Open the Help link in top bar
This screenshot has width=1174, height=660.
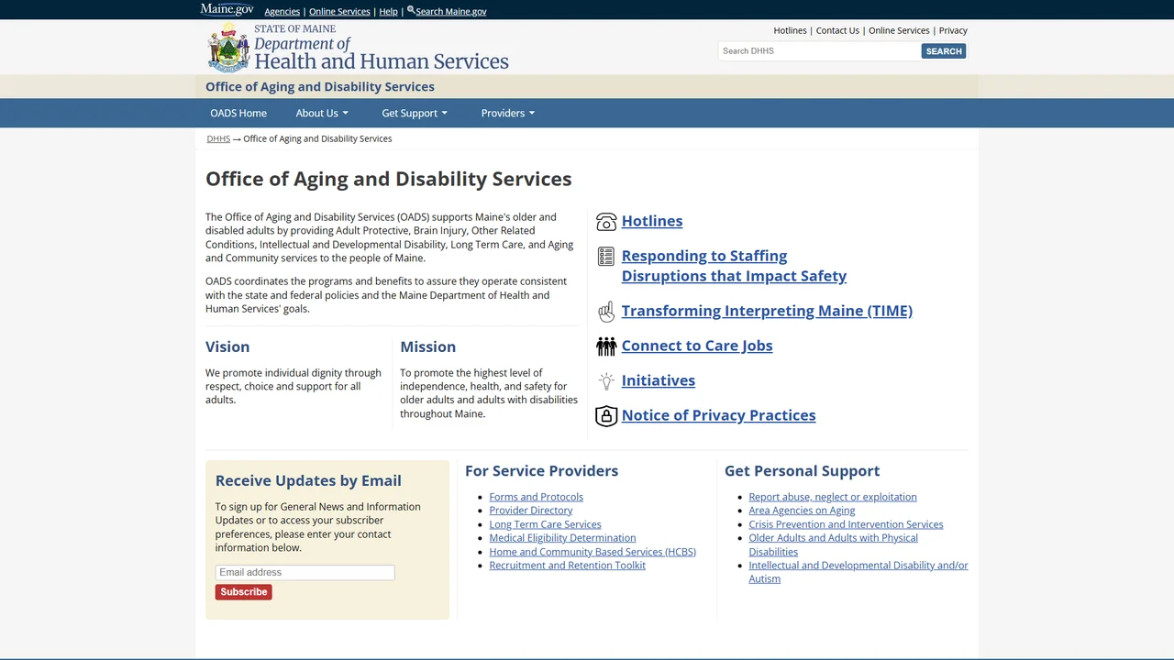click(389, 12)
